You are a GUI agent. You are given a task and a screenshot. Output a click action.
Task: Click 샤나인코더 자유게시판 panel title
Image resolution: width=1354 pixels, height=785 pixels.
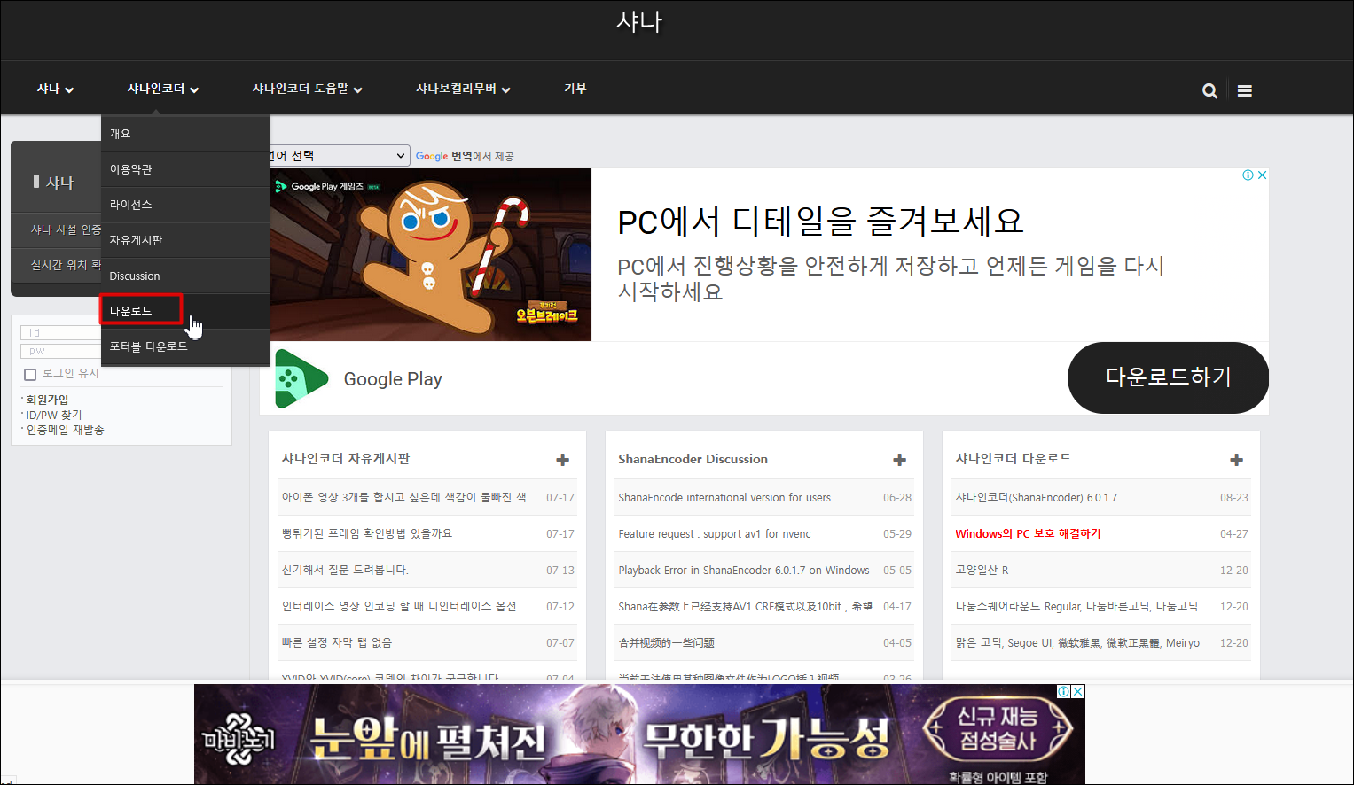pos(346,459)
